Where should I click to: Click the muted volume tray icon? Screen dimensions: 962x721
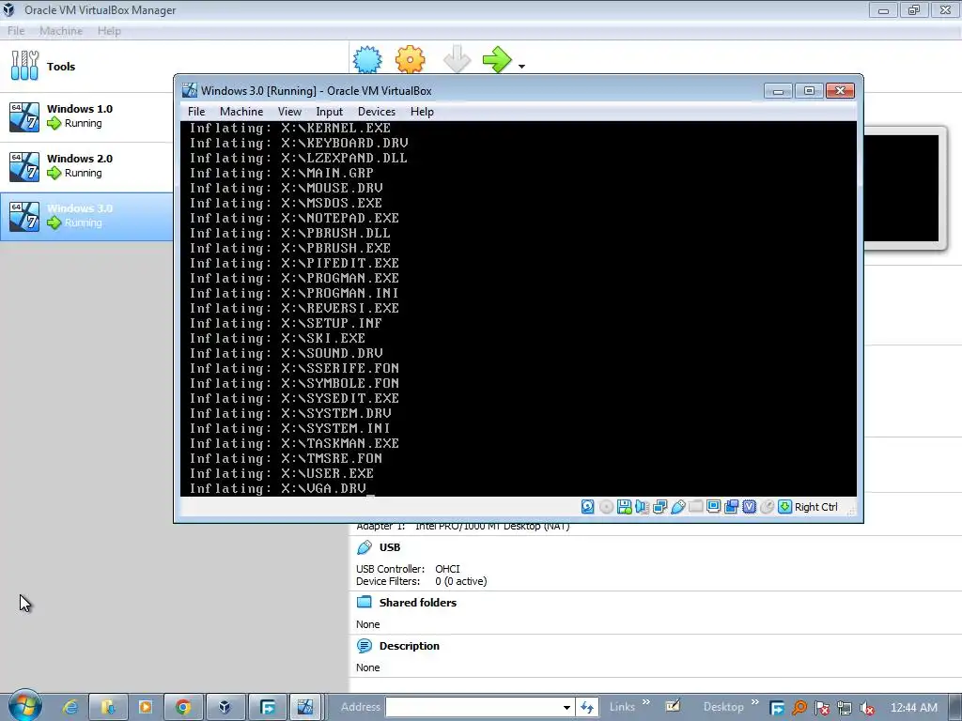(867, 708)
